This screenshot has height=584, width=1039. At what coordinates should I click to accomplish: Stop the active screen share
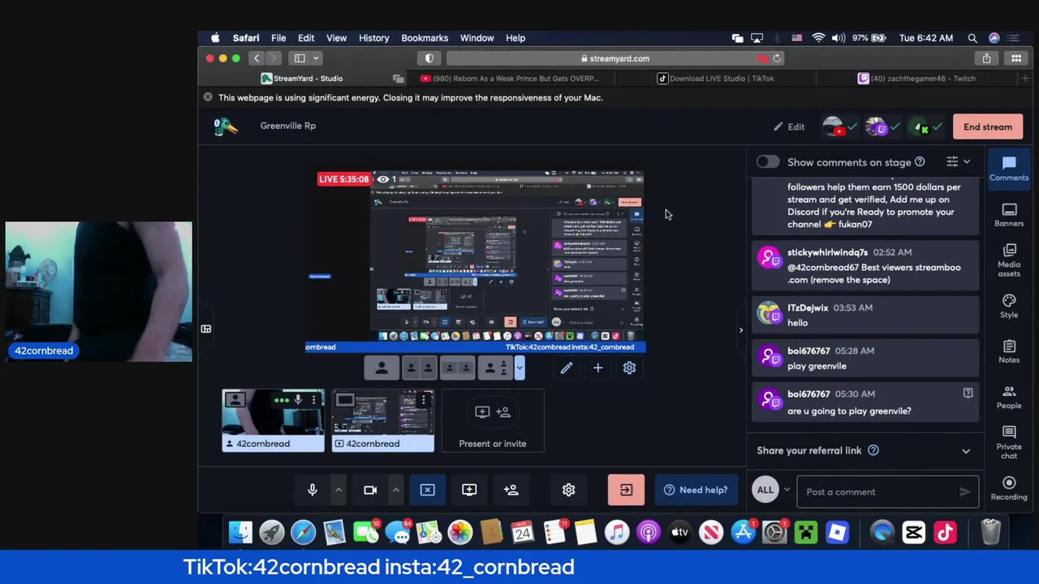[428, 490]
